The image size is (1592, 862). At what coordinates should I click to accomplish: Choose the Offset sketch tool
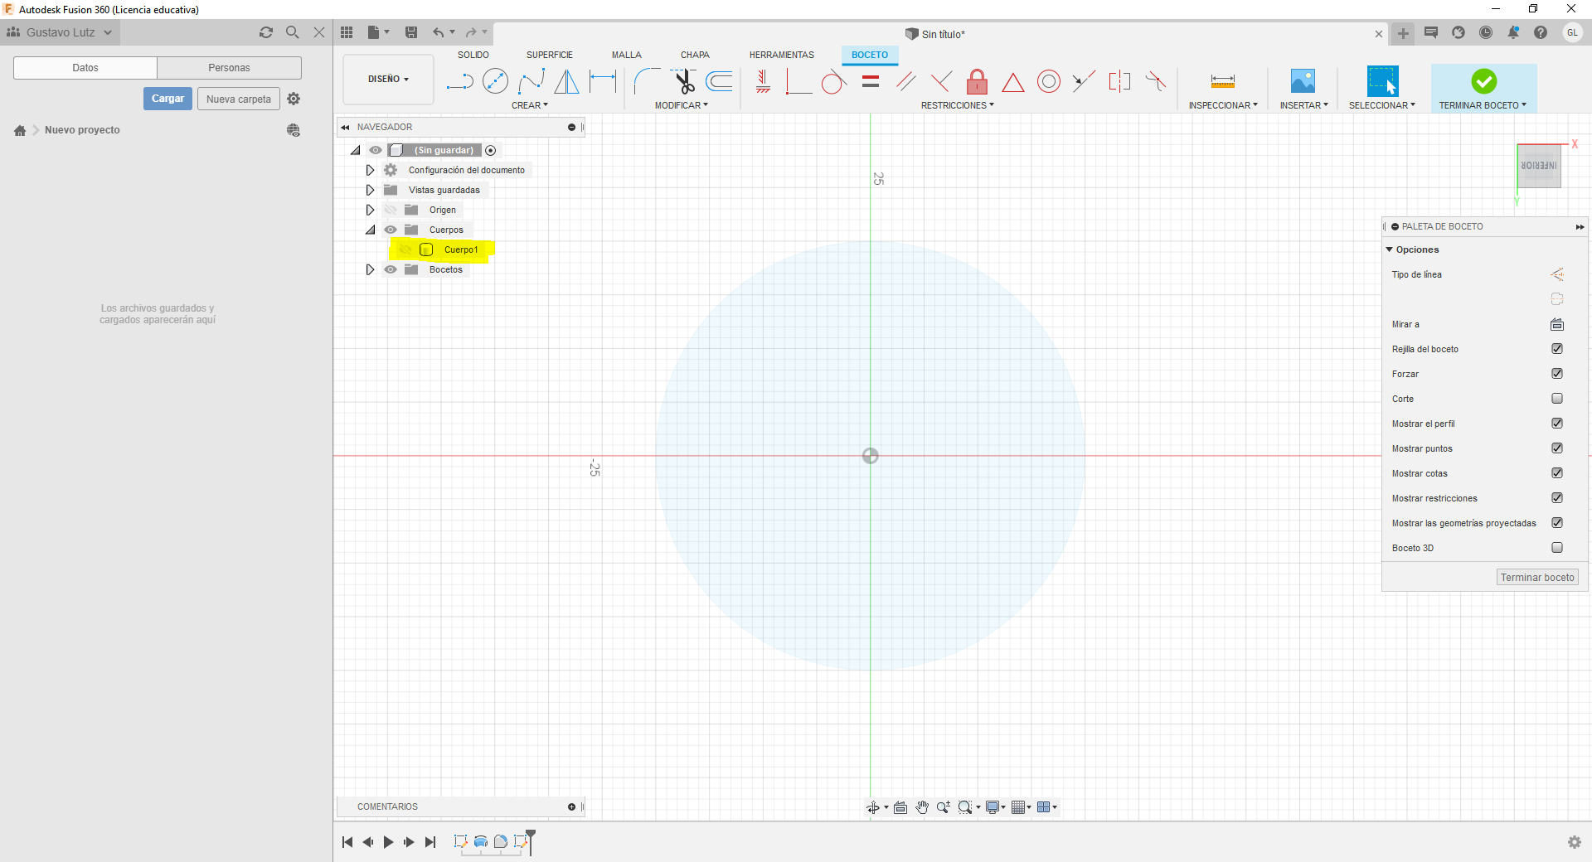pyautogui.click(x=720, y=81)
